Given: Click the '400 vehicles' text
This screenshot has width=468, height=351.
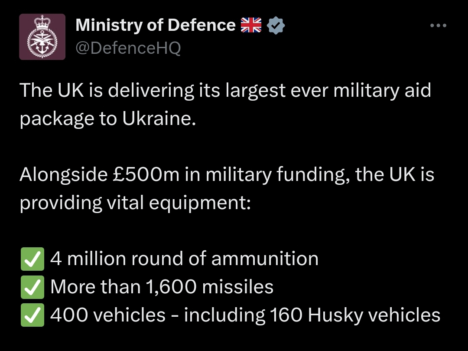Looking at the screenshot, I should (108, 315).
